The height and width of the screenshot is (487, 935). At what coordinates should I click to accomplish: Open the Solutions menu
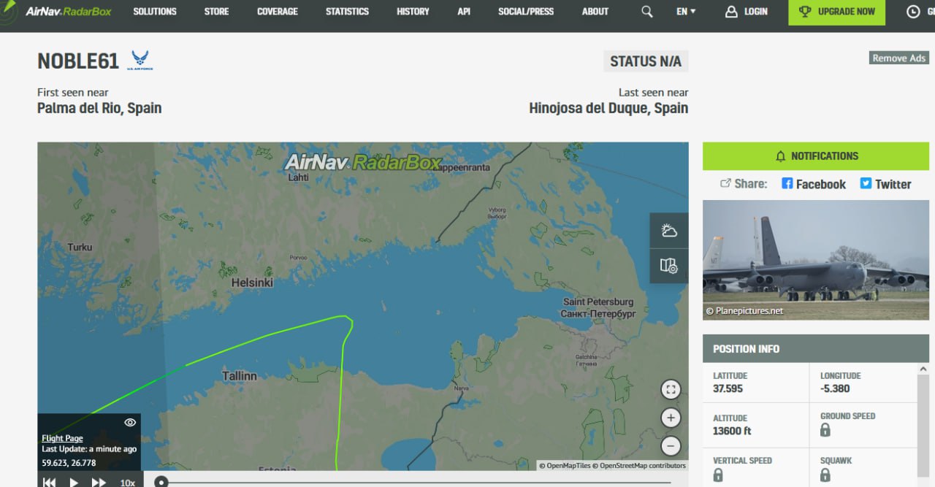(155, 12)
